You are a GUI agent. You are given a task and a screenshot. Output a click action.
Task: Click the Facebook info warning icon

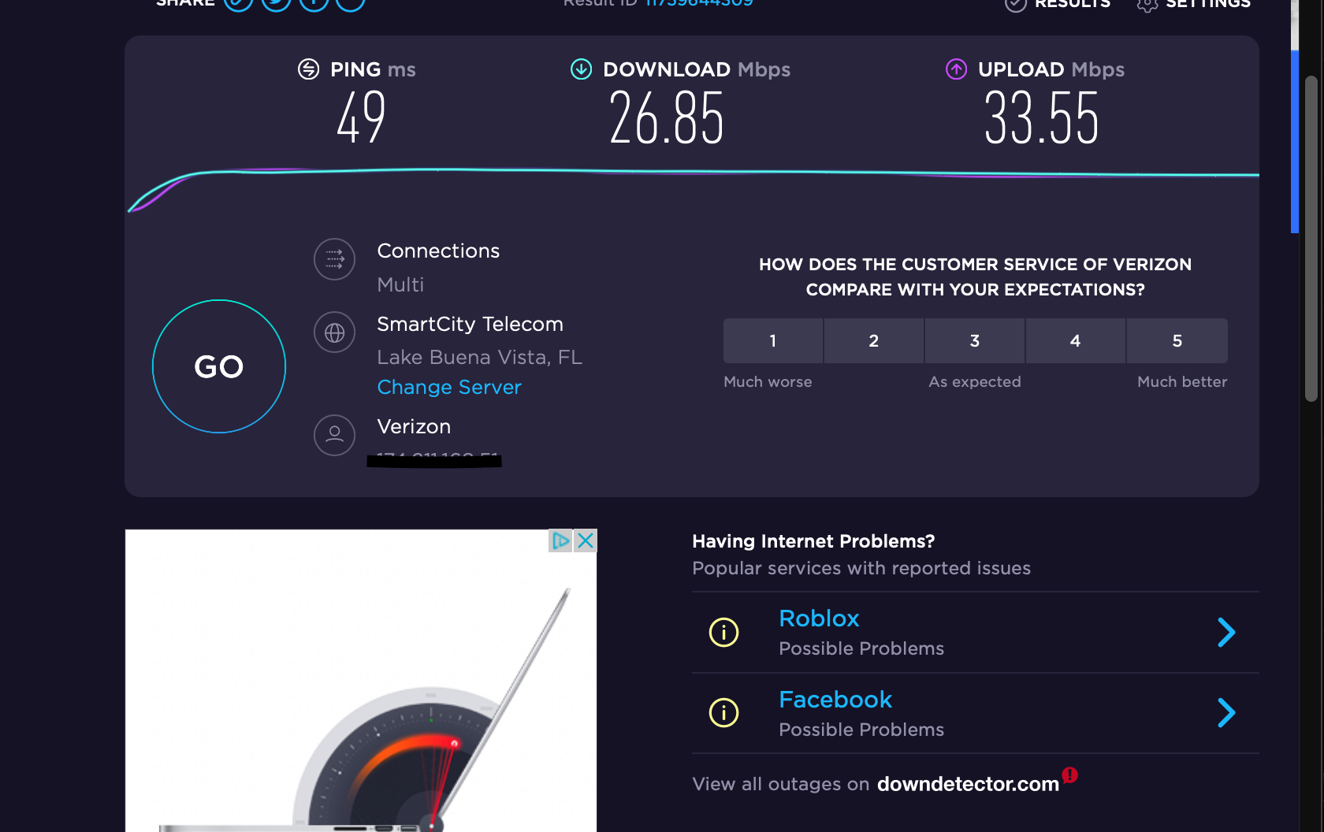[723, 712]
